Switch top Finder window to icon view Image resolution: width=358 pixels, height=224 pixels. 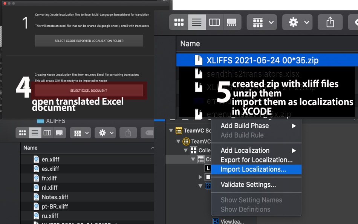click(179, 22)
